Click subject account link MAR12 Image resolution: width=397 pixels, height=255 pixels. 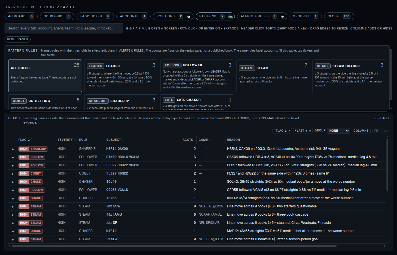(111, 231)
